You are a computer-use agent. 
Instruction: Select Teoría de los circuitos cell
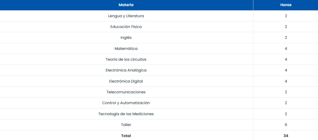126,59
